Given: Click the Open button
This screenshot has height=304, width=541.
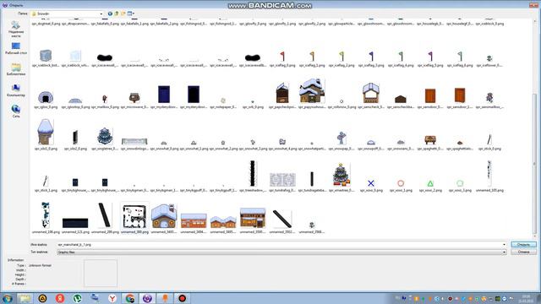Looking at the screenshot, I should [523, 244].
